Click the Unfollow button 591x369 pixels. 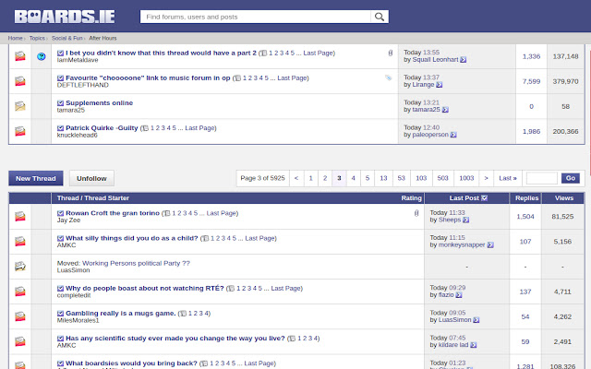(91, 178)
